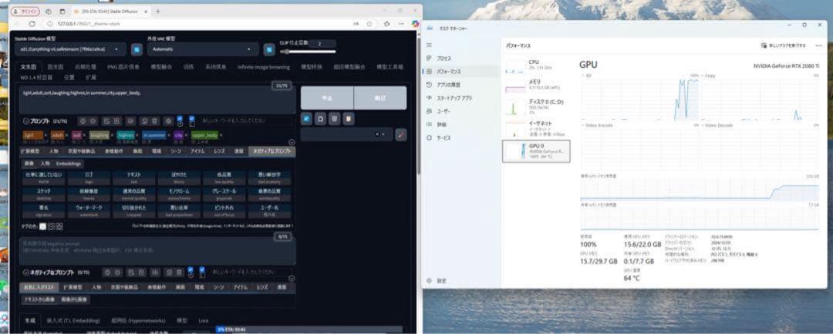Open the Hypernetworks tab
Image resolution: width=833 pixels, height=334 pixels.
pyautogui.click(x=138, y=321)
